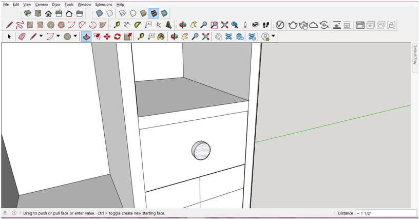Image resolution: width=419 pixels, height=219 pixels.
Task: Toggle Monochrome face style
Action: pos(164,13)
